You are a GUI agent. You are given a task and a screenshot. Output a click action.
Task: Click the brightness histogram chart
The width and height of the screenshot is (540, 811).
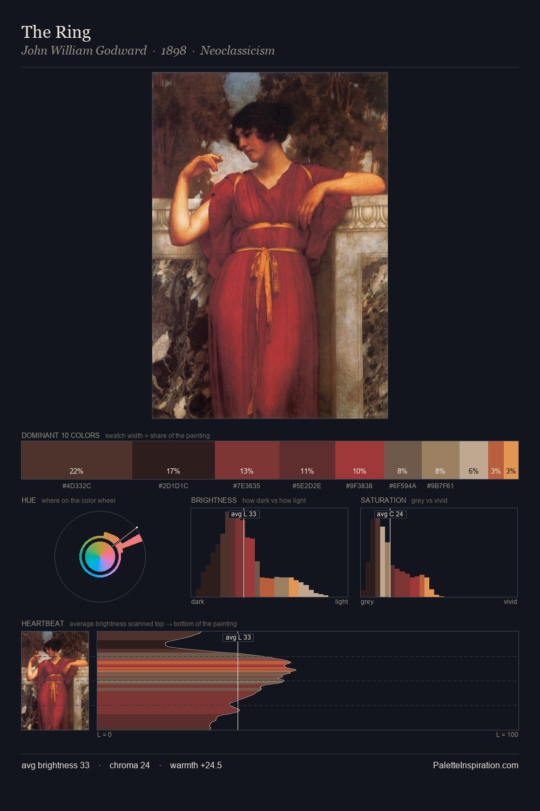point(269,553)
